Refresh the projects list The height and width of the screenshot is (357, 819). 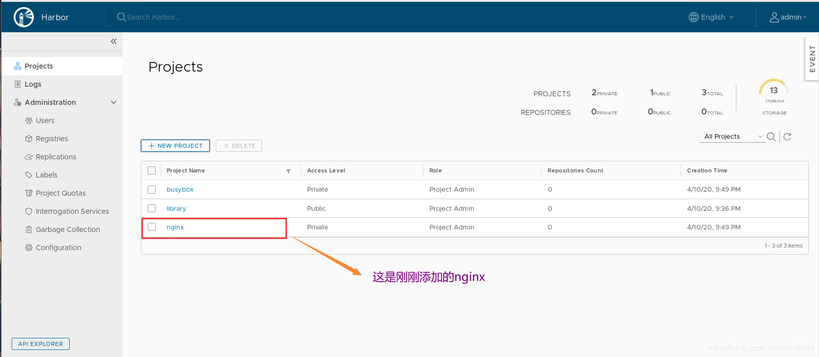(787, 137)
